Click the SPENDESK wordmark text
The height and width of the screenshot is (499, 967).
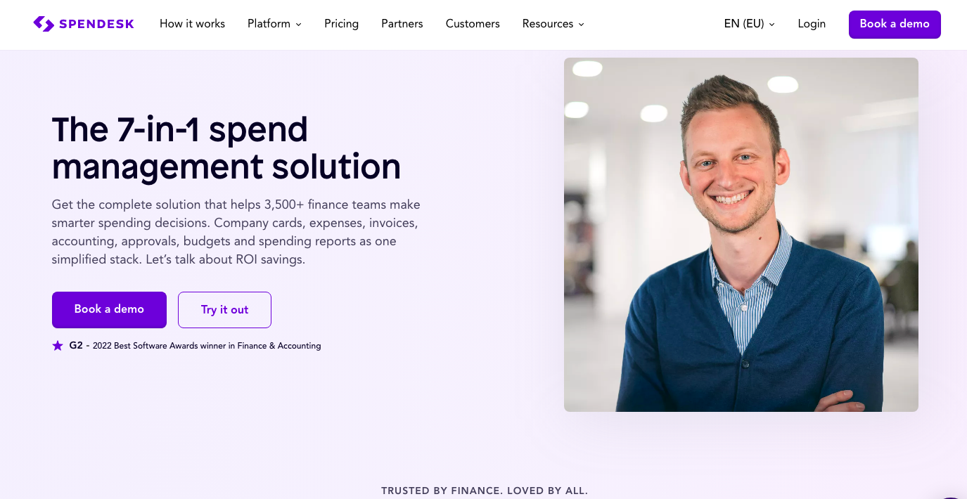(x=96, y=24)
